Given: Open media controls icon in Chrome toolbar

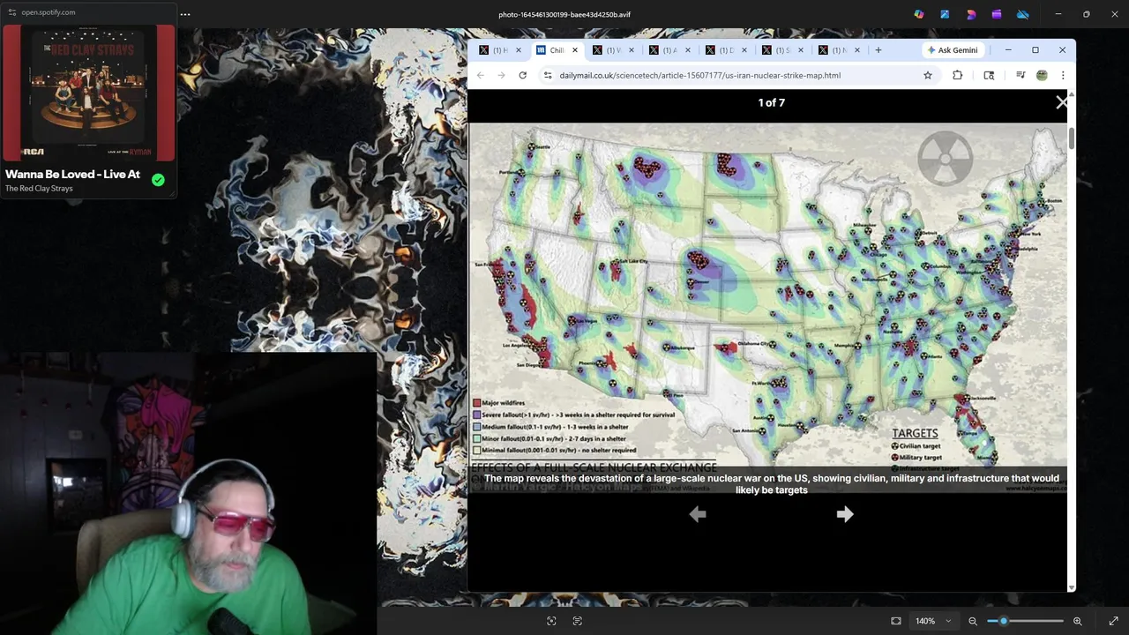Looking at the screenshot, I should 1021,75.
